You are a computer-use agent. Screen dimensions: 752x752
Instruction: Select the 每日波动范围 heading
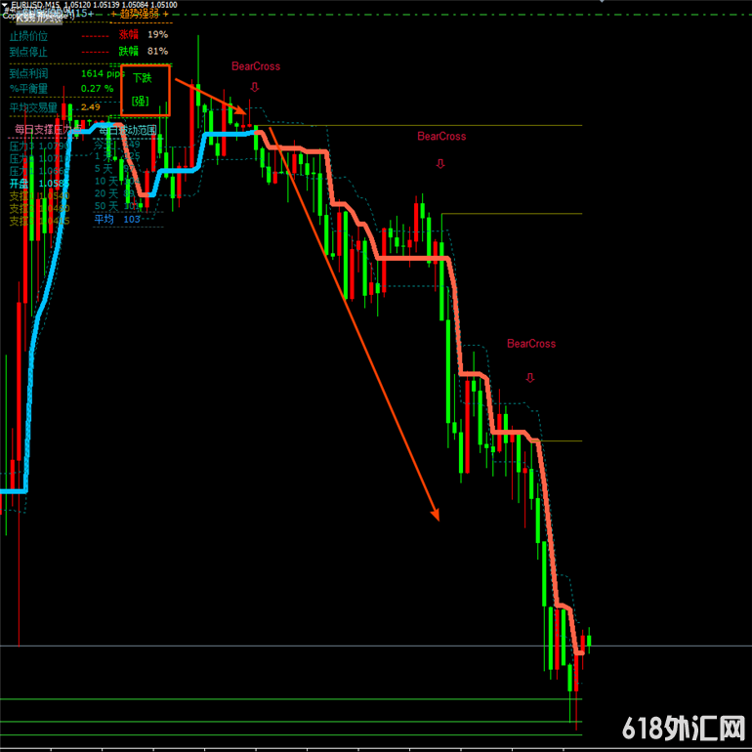(128, 130)
